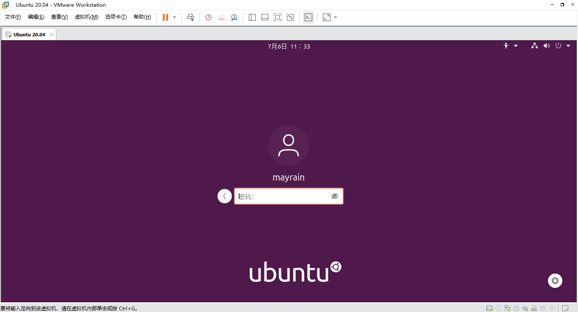The height and width of the screenshot is (312, 578).
Task: Go back to the user list
Action: pyautogui.click(x=225, y=196)
